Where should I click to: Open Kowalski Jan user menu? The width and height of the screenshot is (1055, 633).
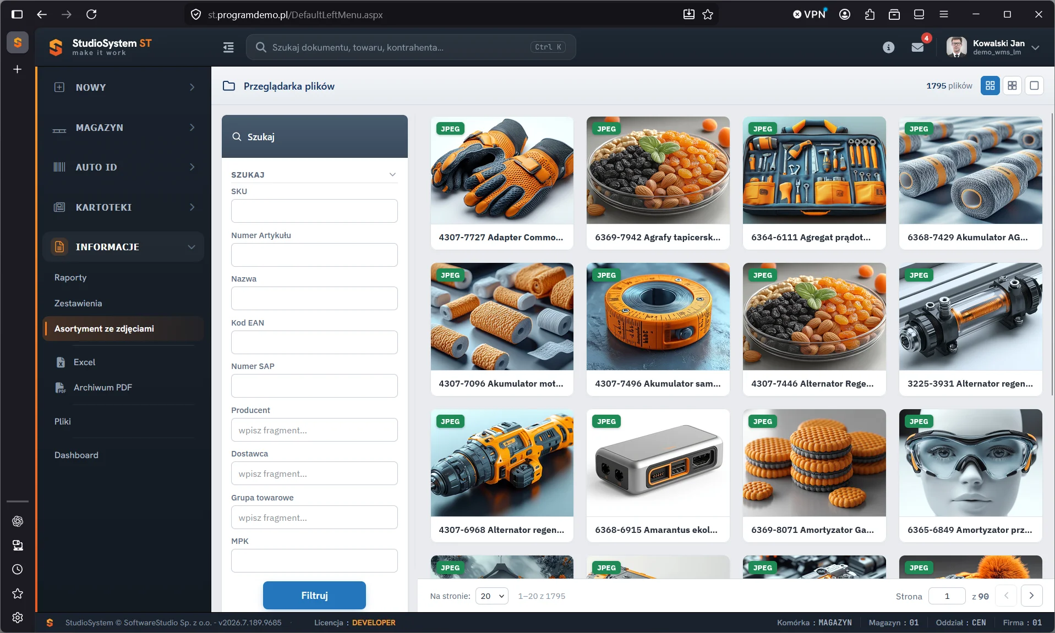(x=993, y=47)
